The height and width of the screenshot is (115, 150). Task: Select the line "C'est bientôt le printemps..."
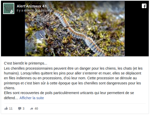click(x=26, y=63)
